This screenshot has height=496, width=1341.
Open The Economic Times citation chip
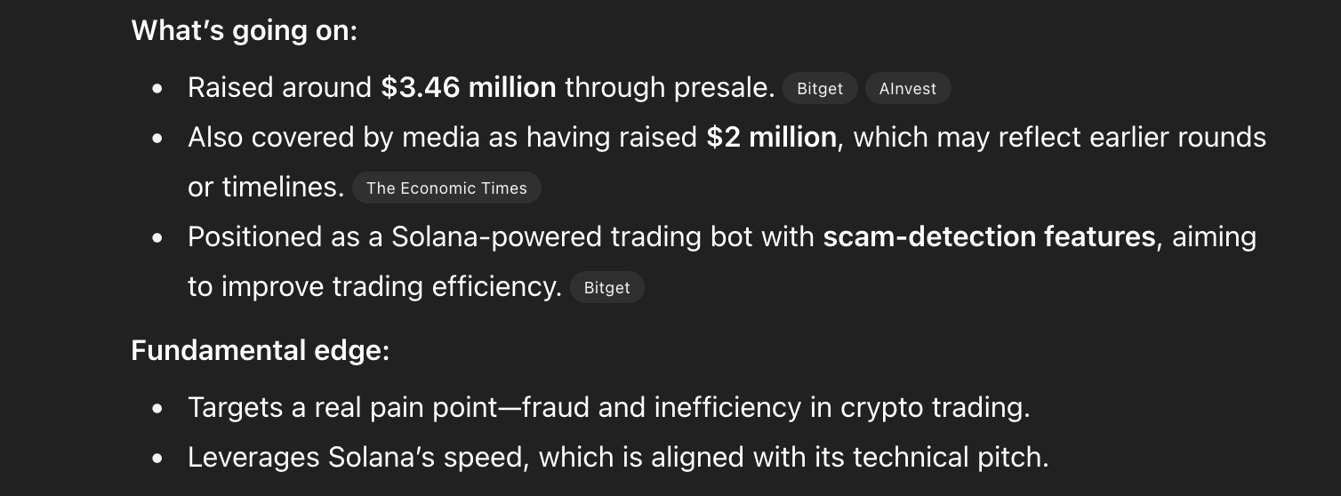pyautogui.click(x=446, y=188)
